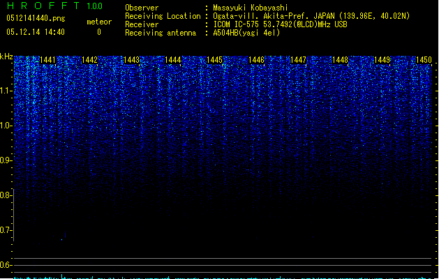Image resolution: width=439 pixels, height=279 pixels.
Task: Click the 1445 time marker
Action: point(215,60)
